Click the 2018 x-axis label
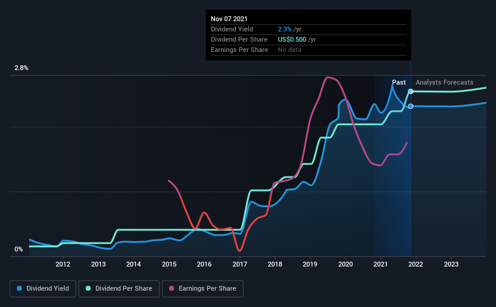Image resolution: width=496 pixels, height=307 pixels. pyautogui.click(x=275, y=264)
